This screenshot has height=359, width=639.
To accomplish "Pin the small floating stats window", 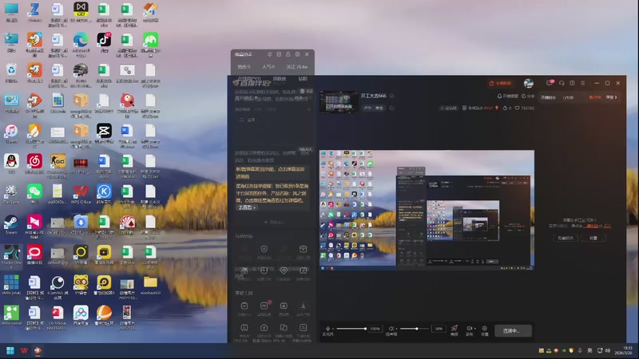I will click(269, 54).
